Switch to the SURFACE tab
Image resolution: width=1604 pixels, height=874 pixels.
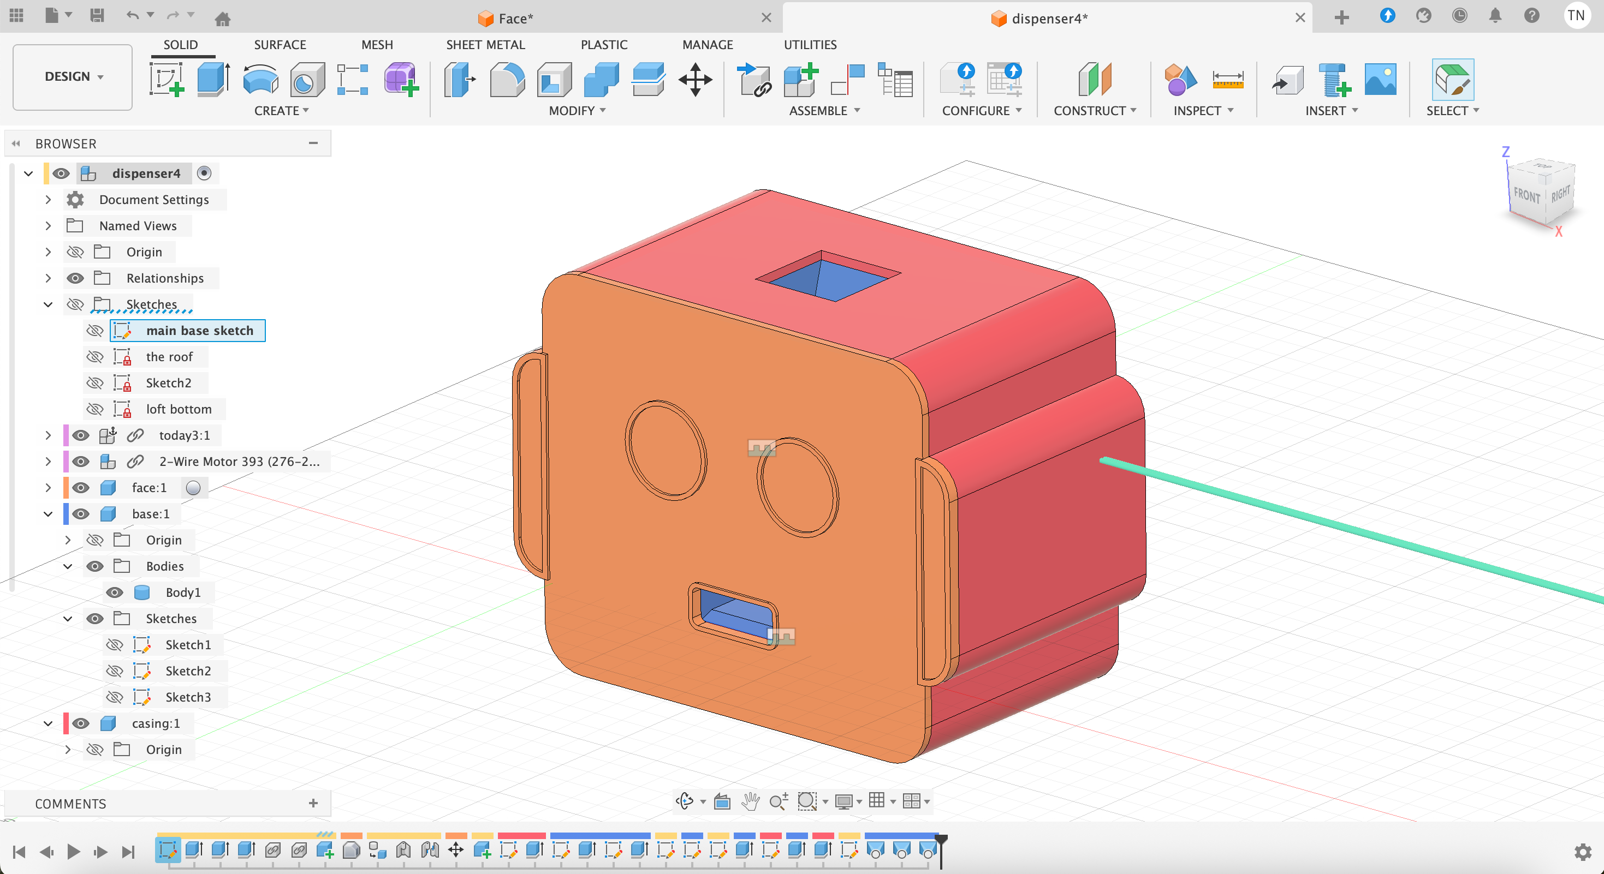(x=280, y=45)
